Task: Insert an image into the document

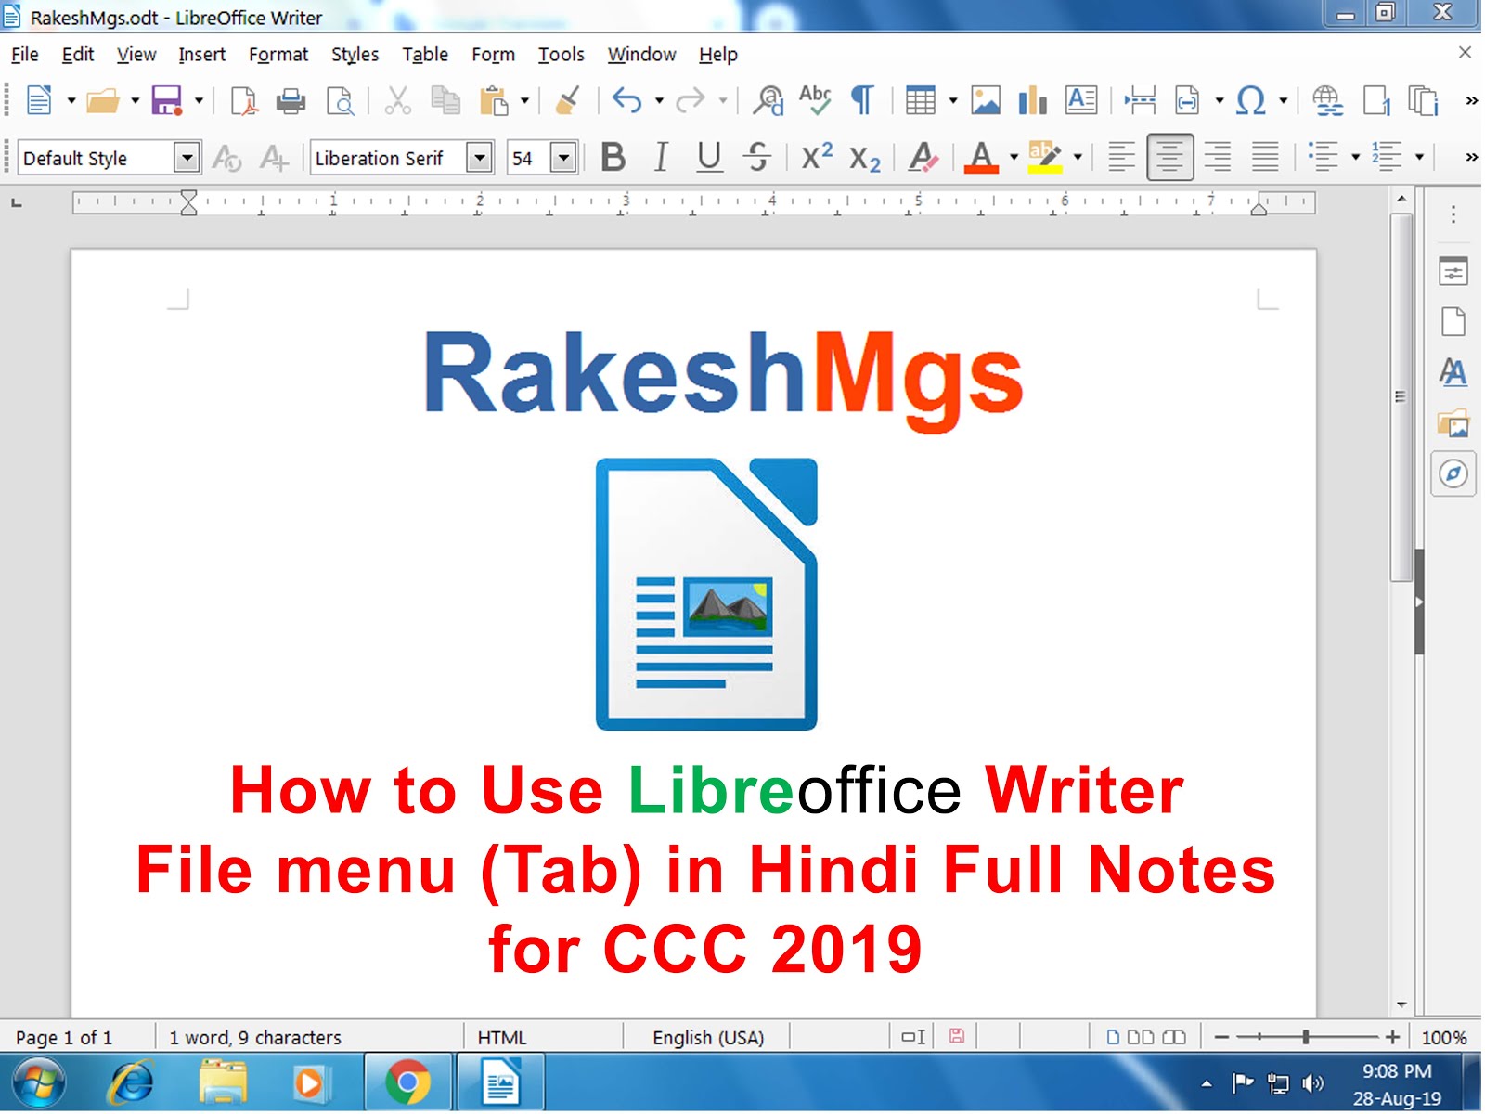Action: (x=986, y=99)
